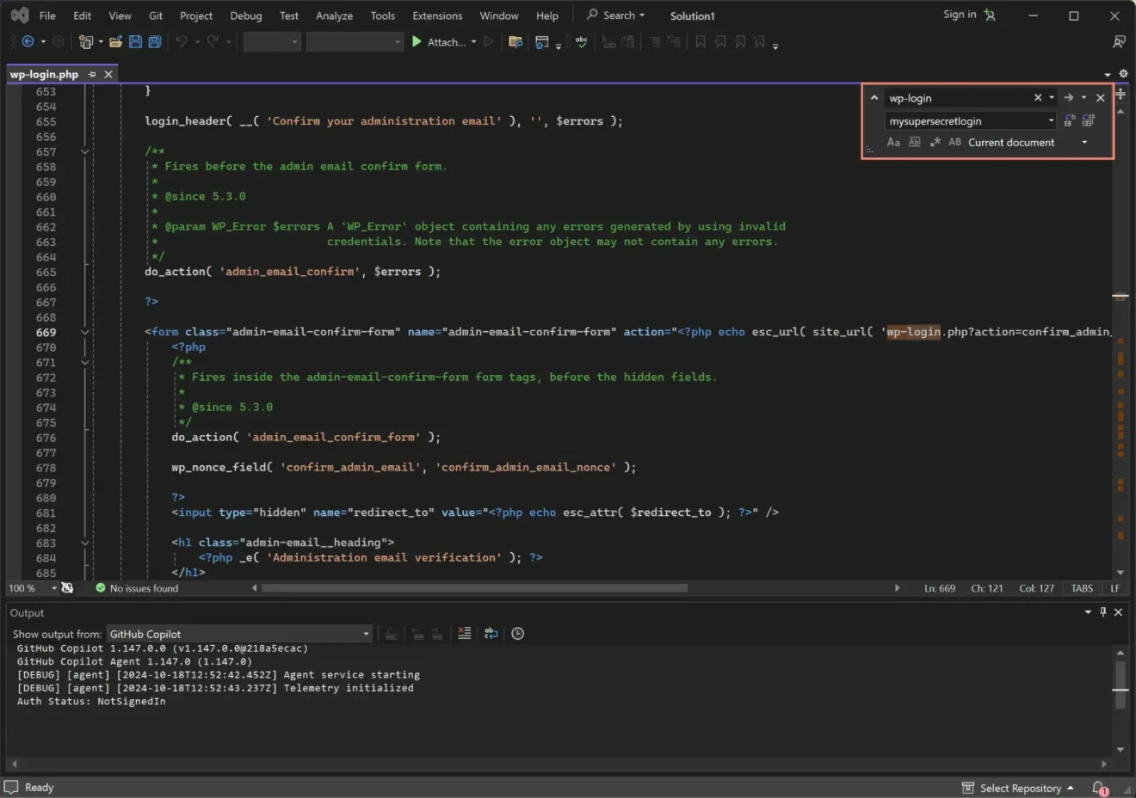Click the Attach... button label
This screenshot has width=1136, height=798.
point(447,42)
